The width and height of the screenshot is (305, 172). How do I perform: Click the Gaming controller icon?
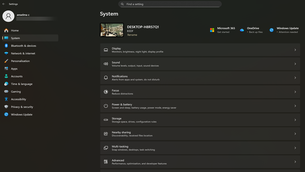(x=6, y=92)
